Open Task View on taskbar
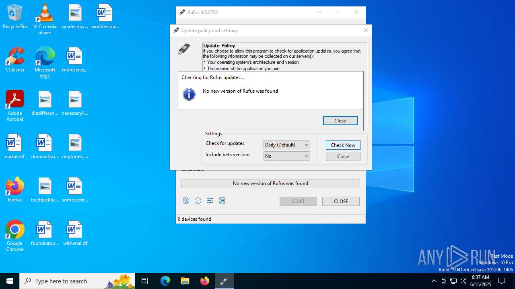The image size is (515, 289). click(145, 281)
